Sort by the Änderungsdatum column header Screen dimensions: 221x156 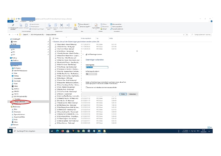(x=86, y=38)
